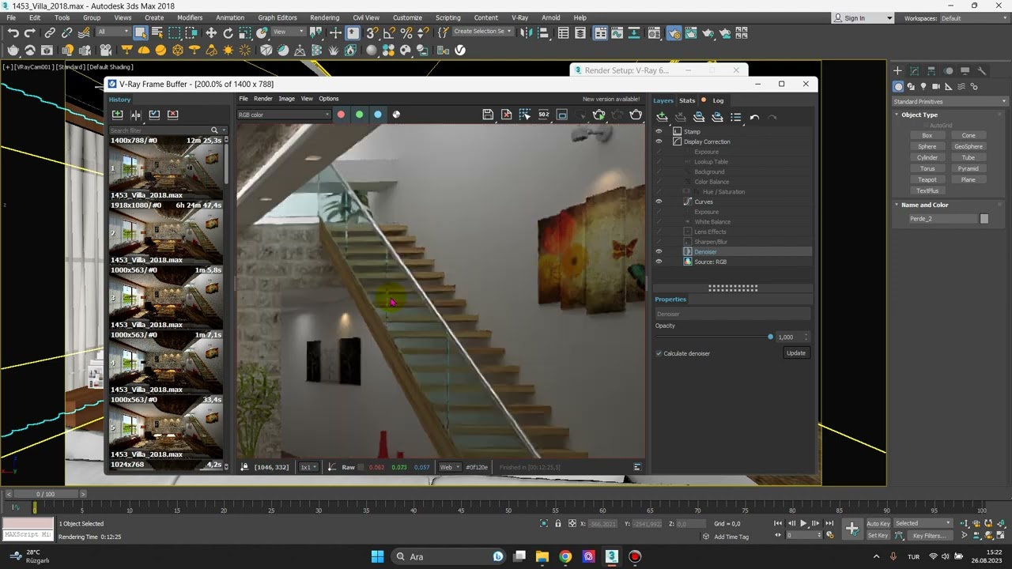Click the GeoSphere primitive button
1012x569 pixels.
[968, 146]
